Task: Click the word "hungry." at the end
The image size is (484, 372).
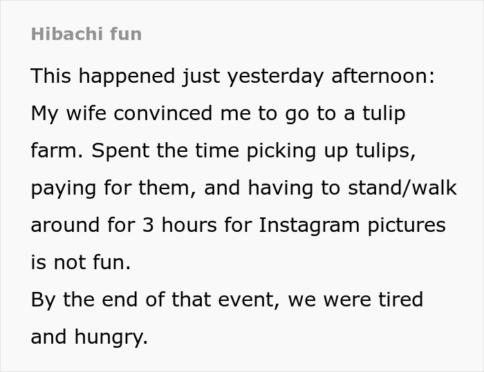Action: pyautogui.click(x=108, y=337)
